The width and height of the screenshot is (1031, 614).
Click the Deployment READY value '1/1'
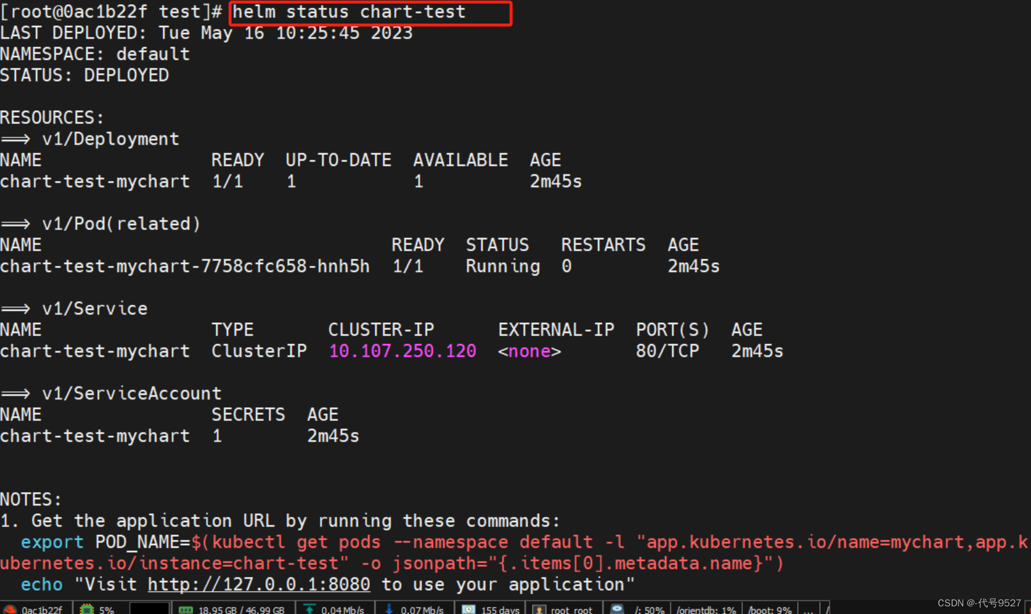pos(227,181)
